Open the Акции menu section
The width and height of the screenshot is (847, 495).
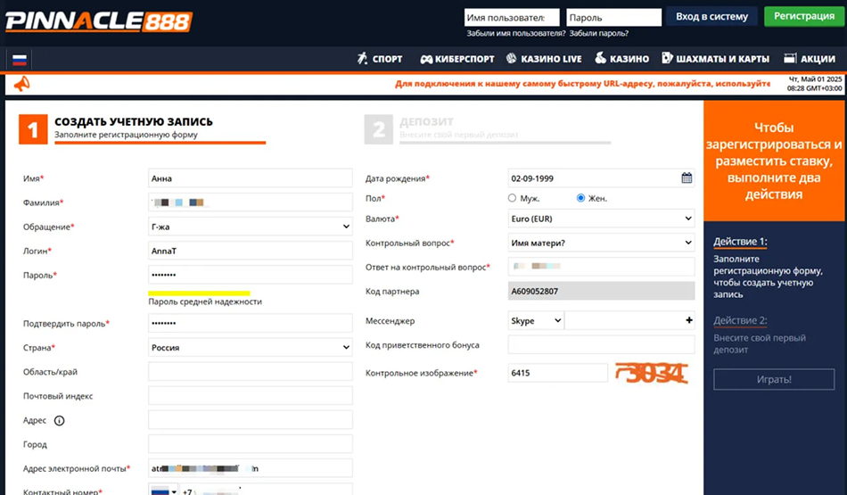(810, 59)
